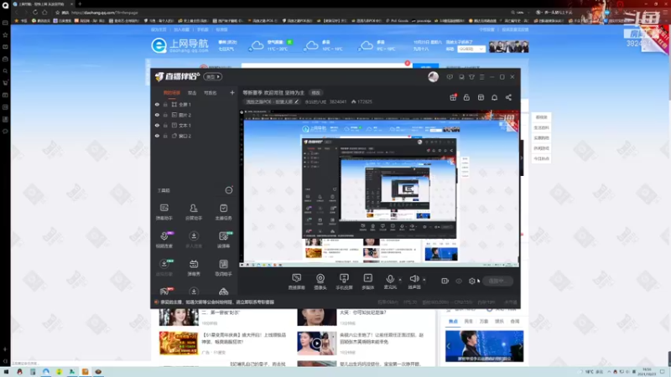Open the mailbox dropdown on the 上网导航 page
This screenshot has height=377, width=671.
[471, 49]
